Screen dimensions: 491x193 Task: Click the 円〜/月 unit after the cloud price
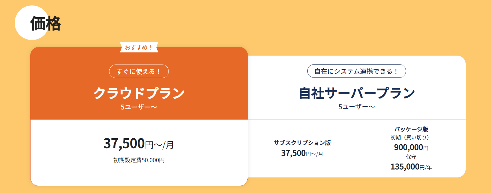point(159,145)
